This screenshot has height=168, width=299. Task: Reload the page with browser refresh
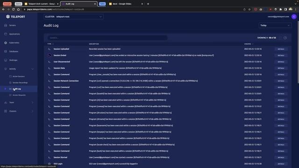coord(13,9)
